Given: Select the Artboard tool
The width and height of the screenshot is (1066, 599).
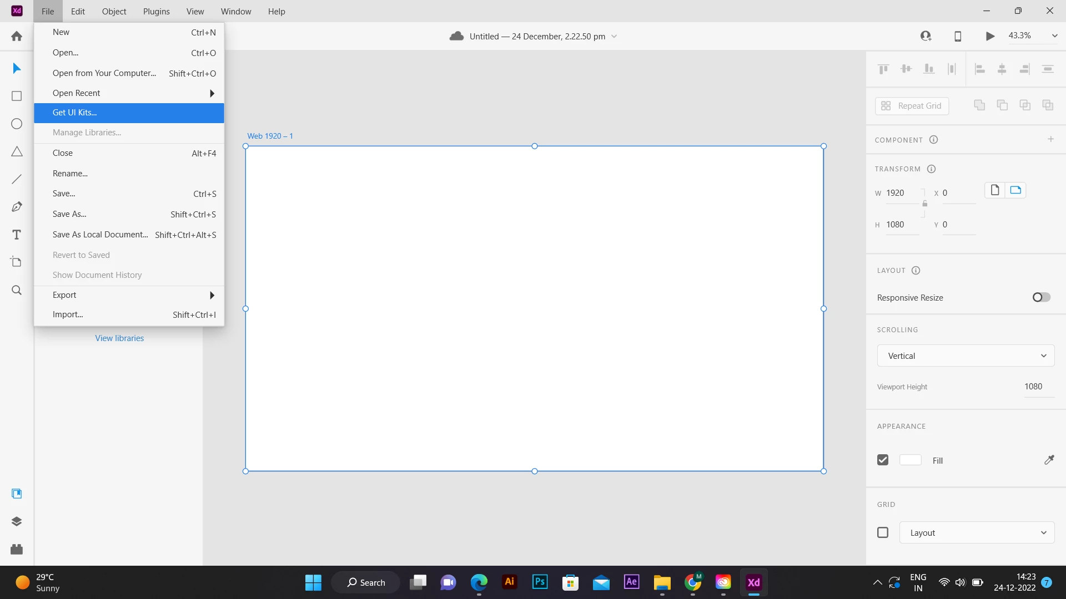Looking at the screenshot, I should coord(17,262).
